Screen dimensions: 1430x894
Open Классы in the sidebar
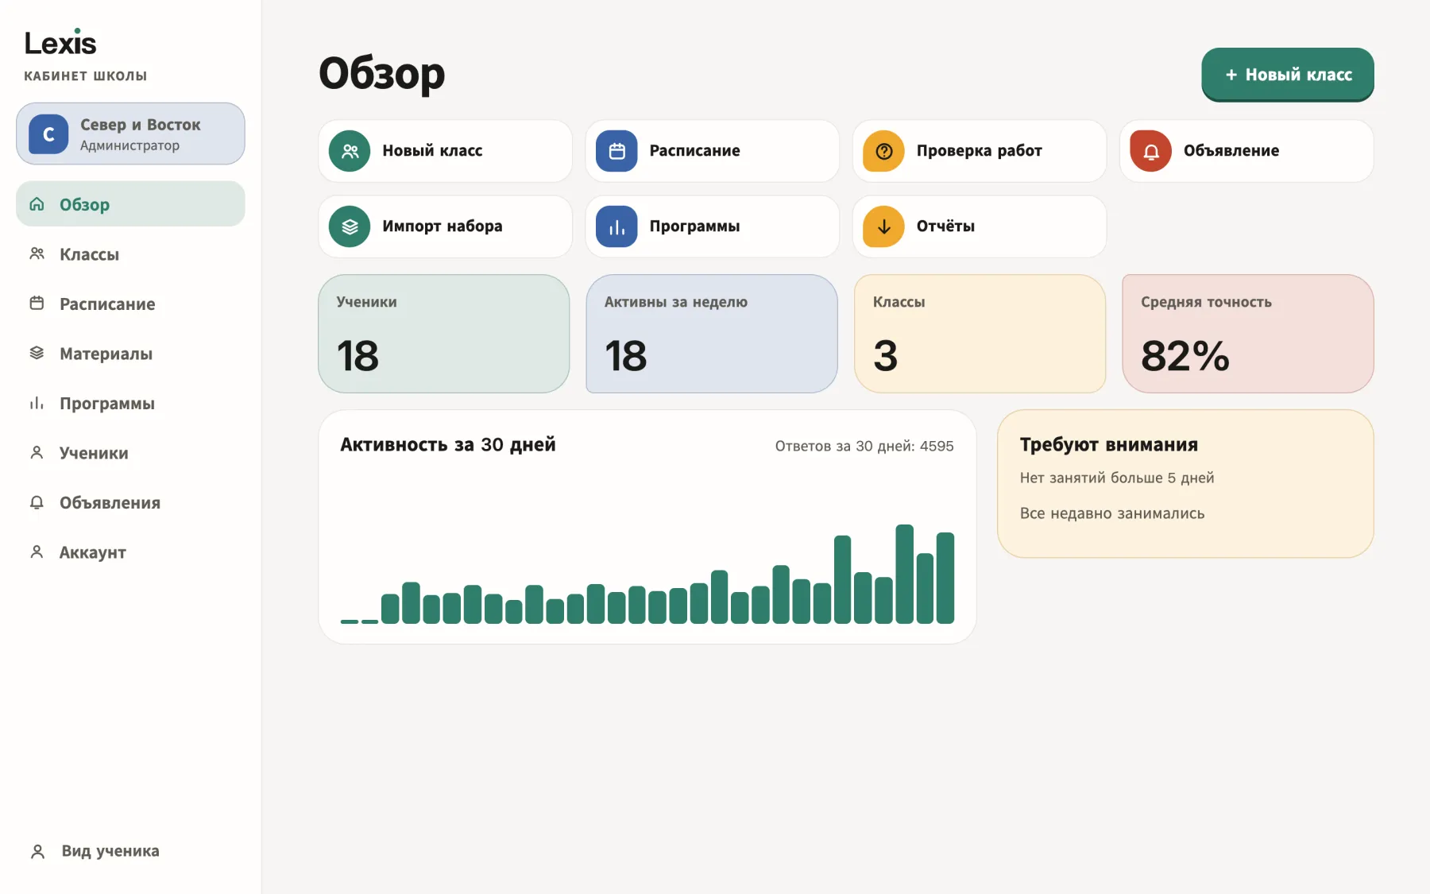tap(130, 254)
